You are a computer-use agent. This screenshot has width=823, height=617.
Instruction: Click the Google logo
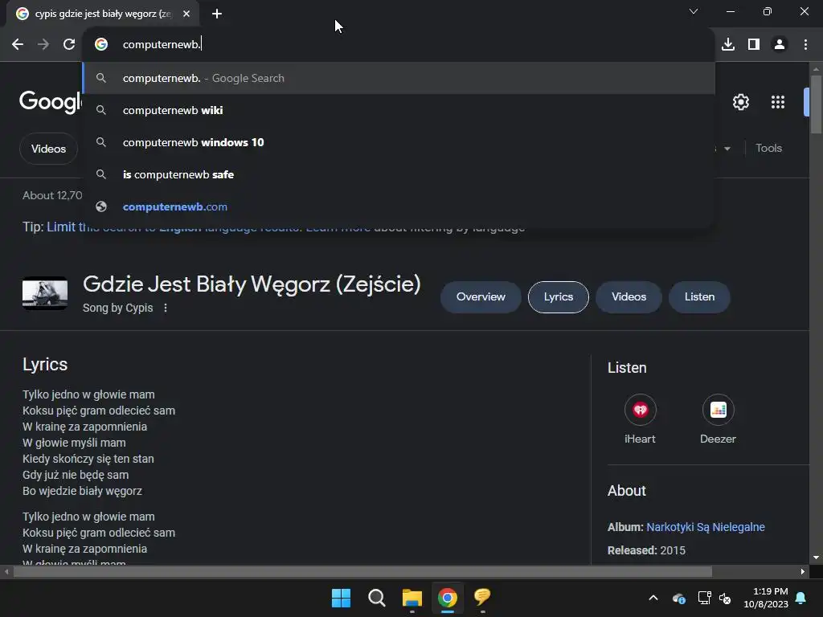click(51, 101)
